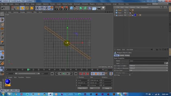
Task: Open Visible in Renderer dropdown
Action: pyautogui.click(x=149, y=68)
